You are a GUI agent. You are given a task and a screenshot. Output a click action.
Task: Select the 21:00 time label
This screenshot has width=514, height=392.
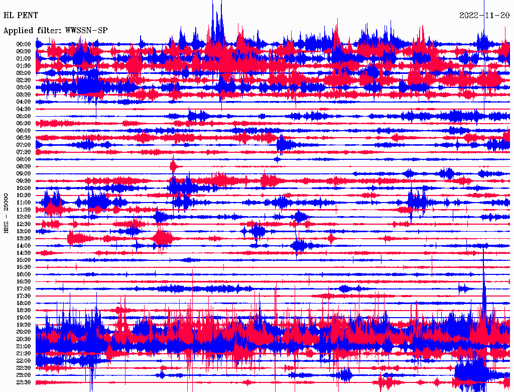24,346
